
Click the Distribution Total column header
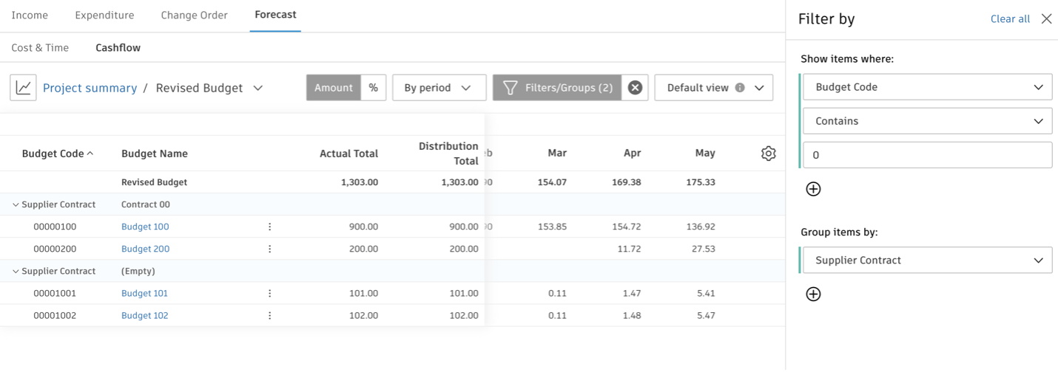point(448,154)
